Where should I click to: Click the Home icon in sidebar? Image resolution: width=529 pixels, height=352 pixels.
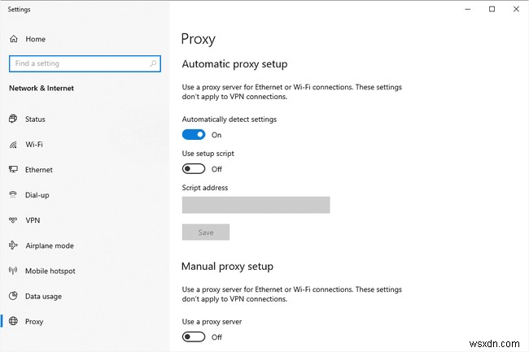pyautogui.click(x=13, y=38)
